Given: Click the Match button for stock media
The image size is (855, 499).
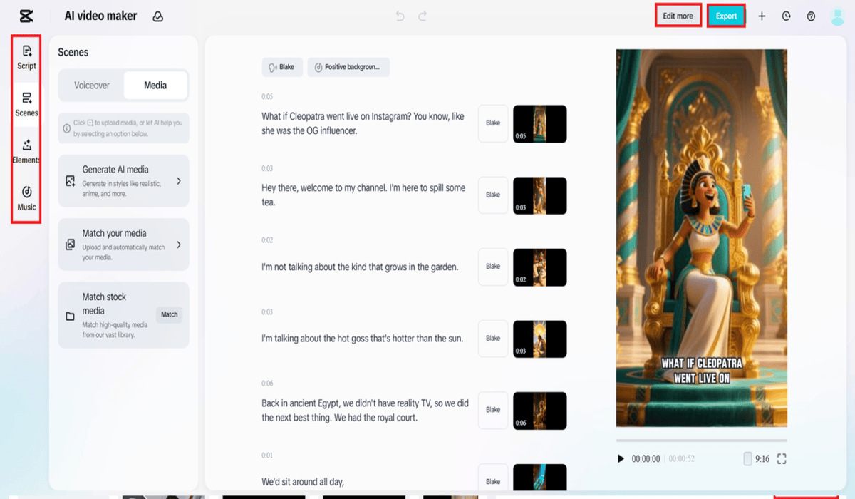Looking at the screenshot, I should pos(170,314).
